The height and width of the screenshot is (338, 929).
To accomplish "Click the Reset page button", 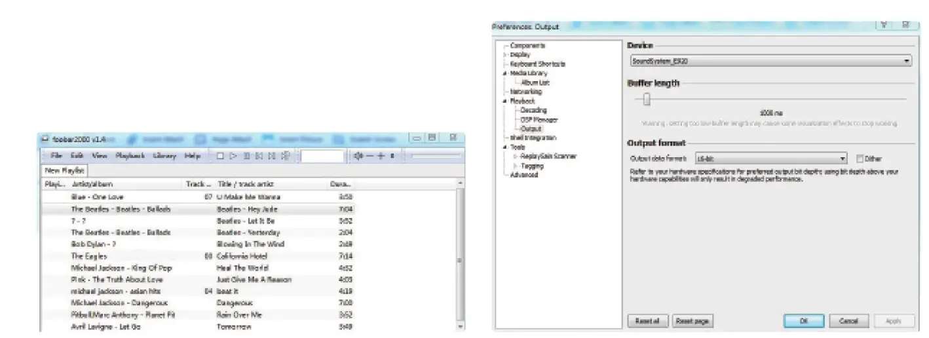I will 692,321.
